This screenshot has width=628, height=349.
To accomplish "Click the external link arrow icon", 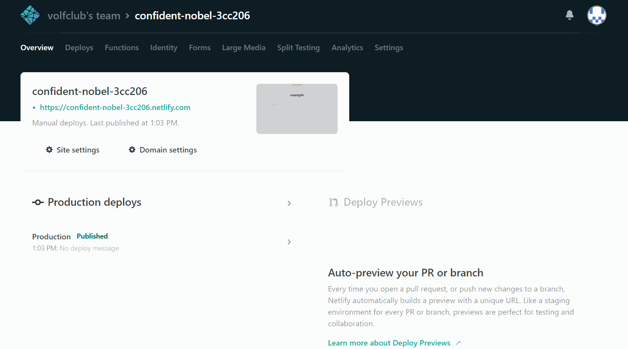I will pos(458,343).
